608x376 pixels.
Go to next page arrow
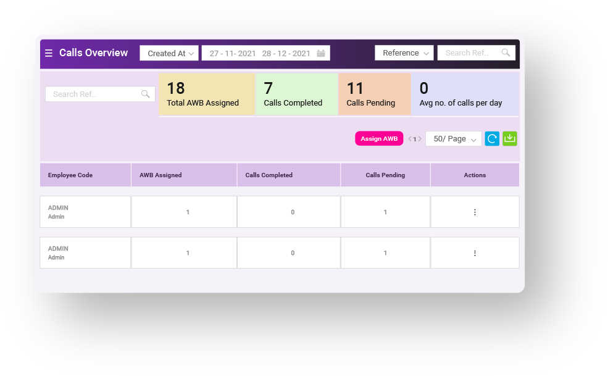click(x=420, y=139)
